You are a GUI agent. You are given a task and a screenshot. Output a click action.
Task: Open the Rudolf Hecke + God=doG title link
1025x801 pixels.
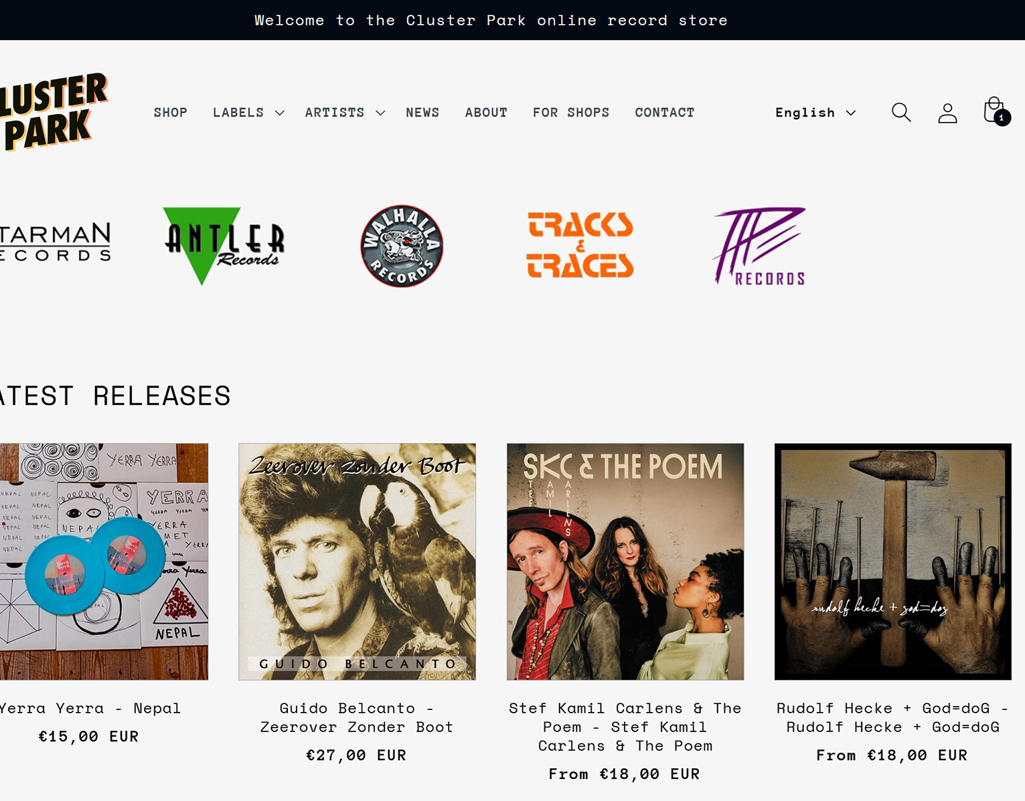tap(892, 717)
